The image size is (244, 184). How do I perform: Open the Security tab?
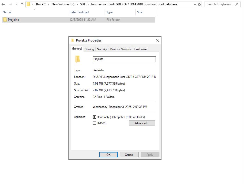click(102, 49)
